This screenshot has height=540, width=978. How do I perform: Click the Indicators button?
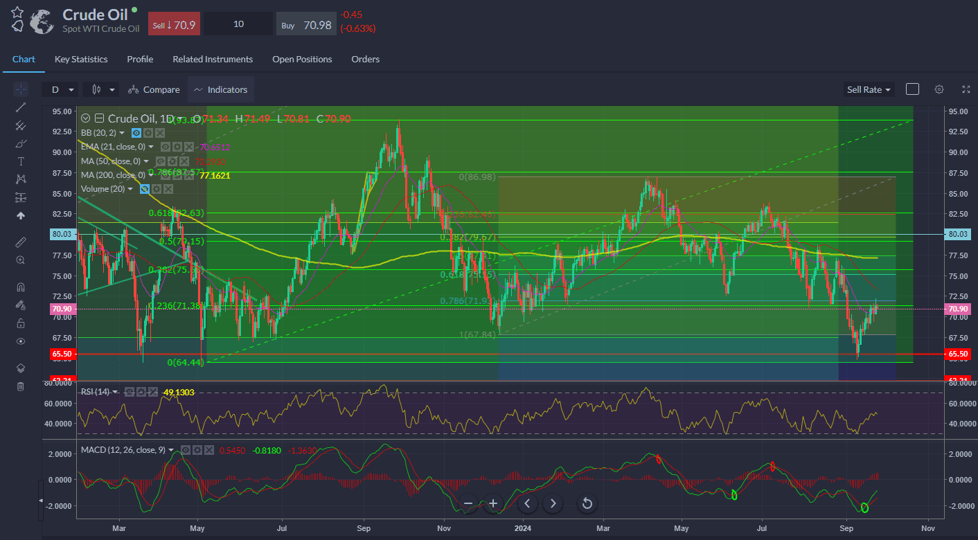coord(220,89)
